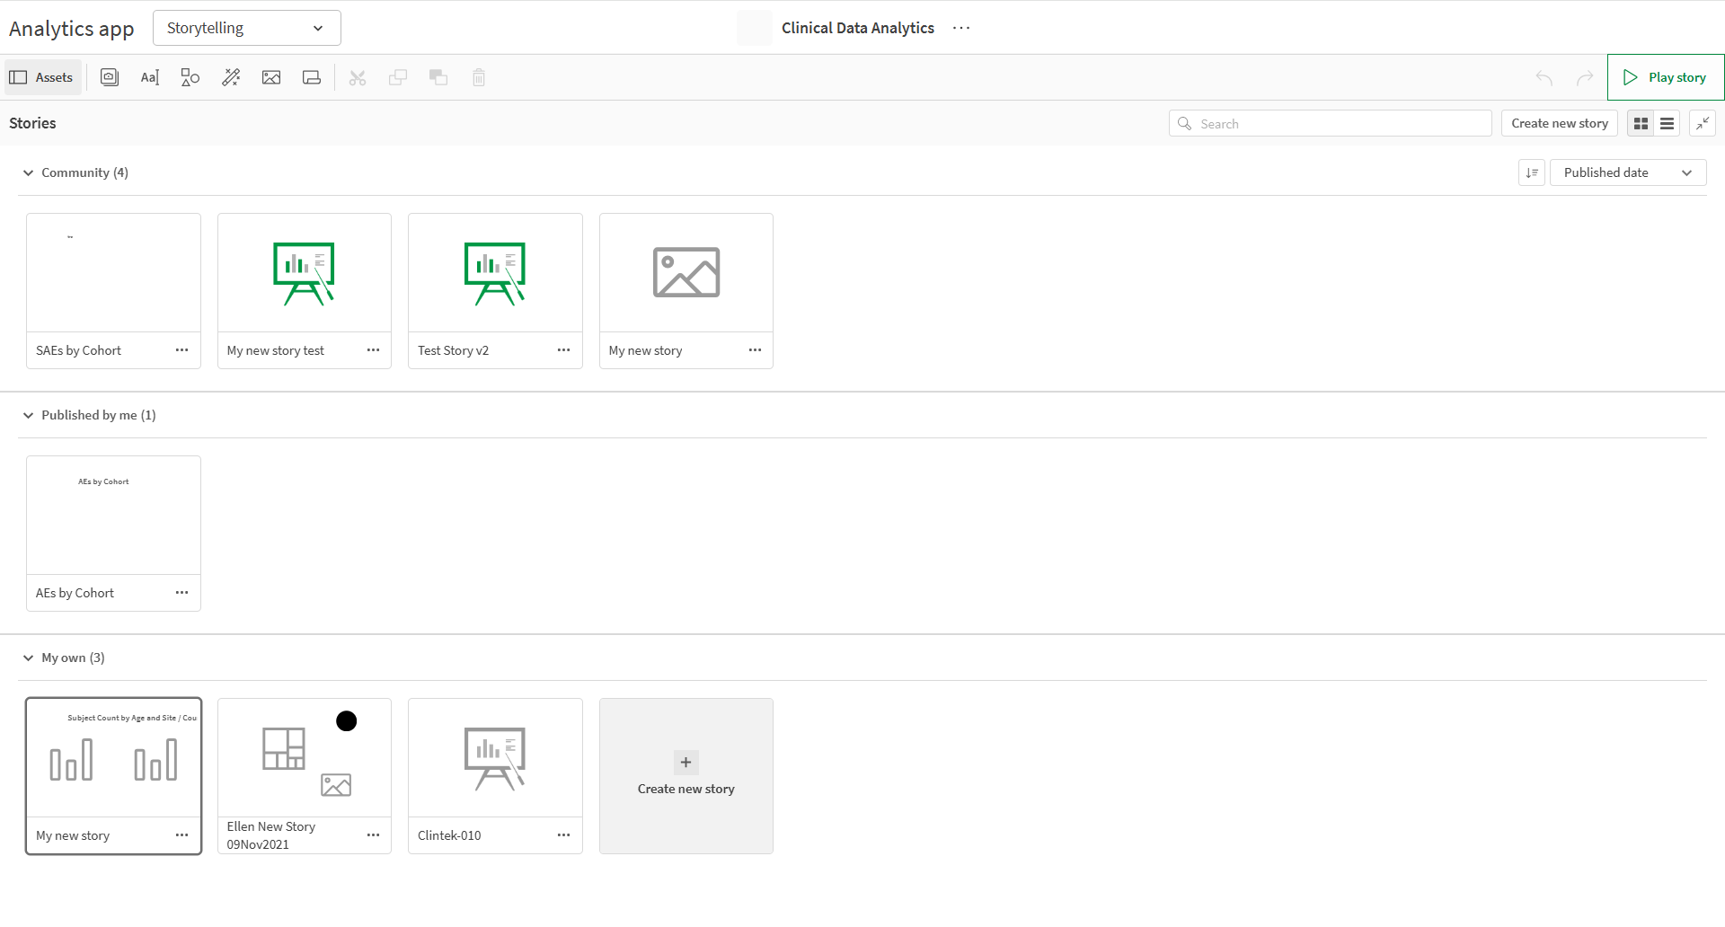Open the sheet library tool
Image resolution: width=1725 pixels, height=927 pixels.
coord(312,77)
